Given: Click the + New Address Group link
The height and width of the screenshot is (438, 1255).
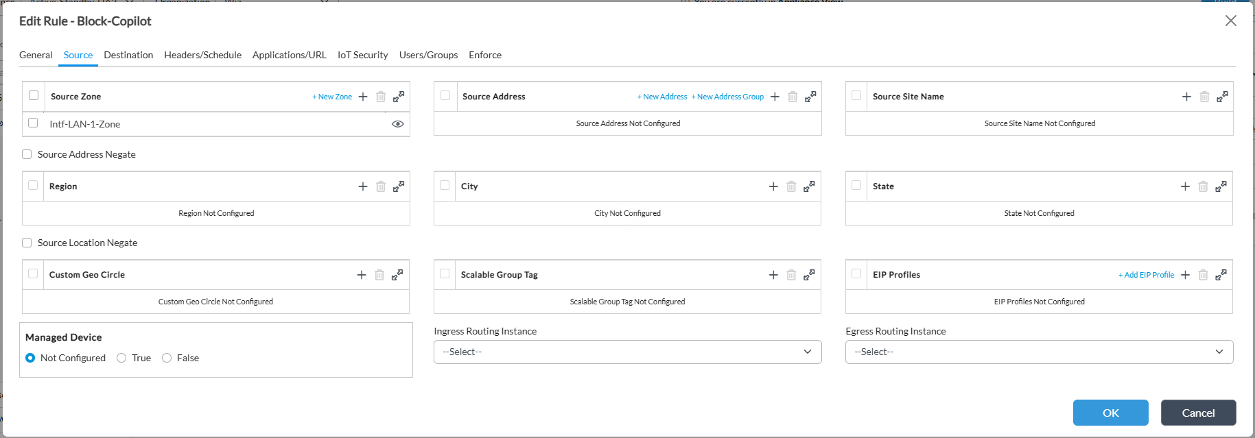Looking at the screenshot, I should point(727,97).
